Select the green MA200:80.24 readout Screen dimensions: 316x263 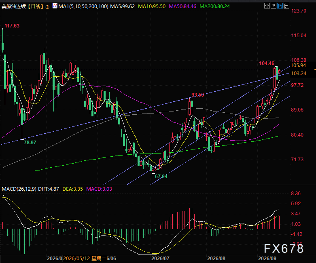[x=214, y=6]
